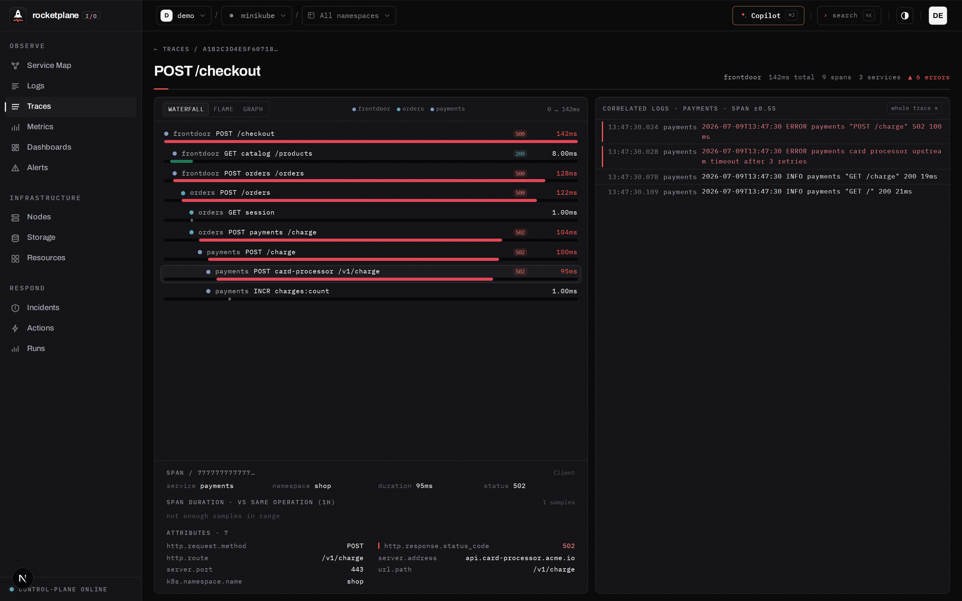Image resolution: width=962 pixels, height=601 pixels.
Task: Click the 502 badge on card-processor span
Action: click(520, 271)
